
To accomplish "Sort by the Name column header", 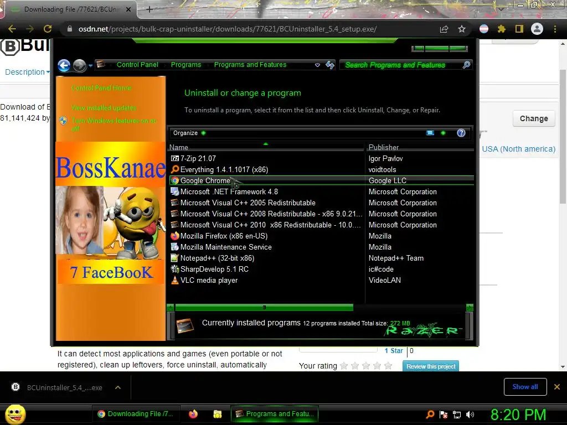I will [x=266, y=147].
